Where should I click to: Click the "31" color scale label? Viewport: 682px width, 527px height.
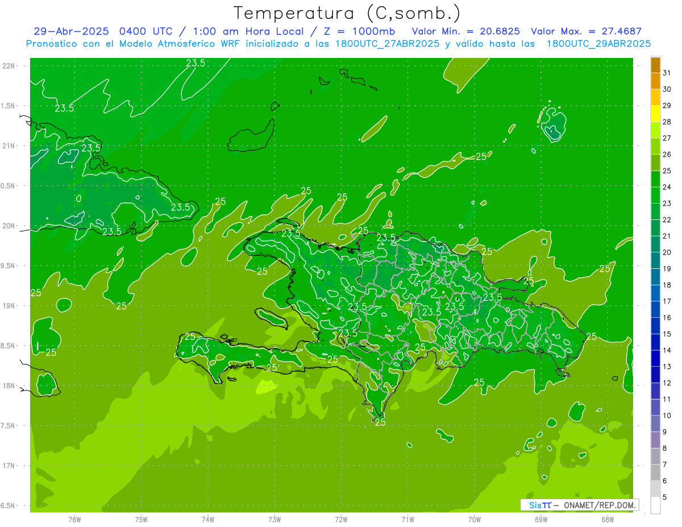667,73
